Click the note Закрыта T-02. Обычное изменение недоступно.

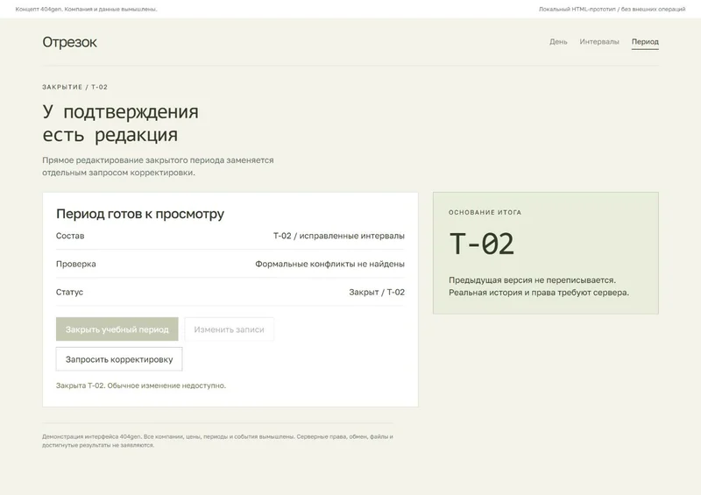point(141,385)
